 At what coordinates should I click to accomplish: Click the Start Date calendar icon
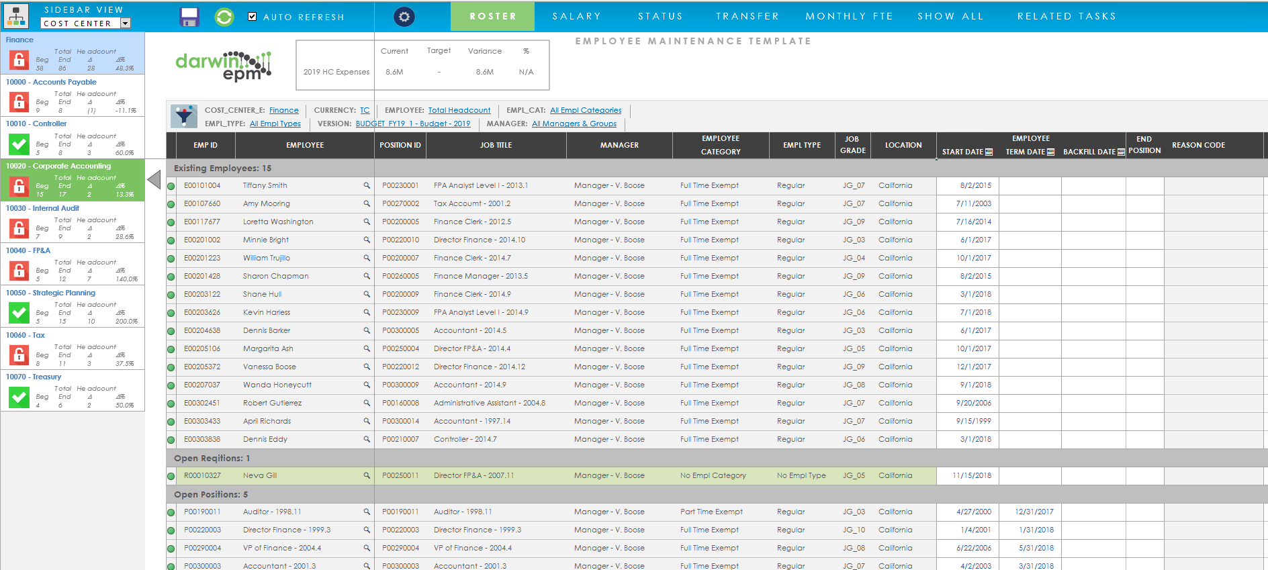[989, 152]
